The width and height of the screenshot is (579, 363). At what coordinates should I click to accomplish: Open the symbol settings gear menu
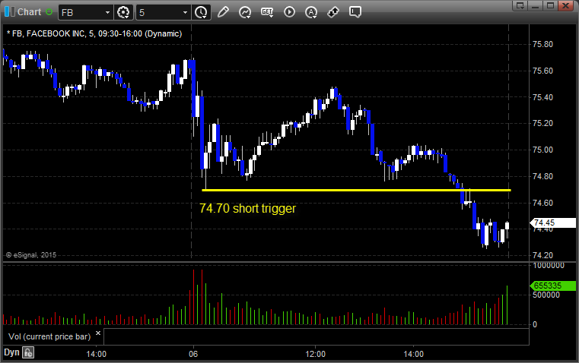(x=123, y=12)
